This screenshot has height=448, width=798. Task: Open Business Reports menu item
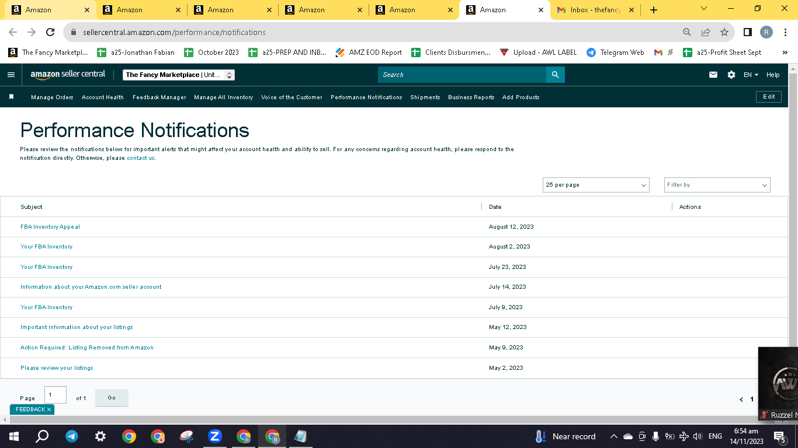(x=471, y=97)
